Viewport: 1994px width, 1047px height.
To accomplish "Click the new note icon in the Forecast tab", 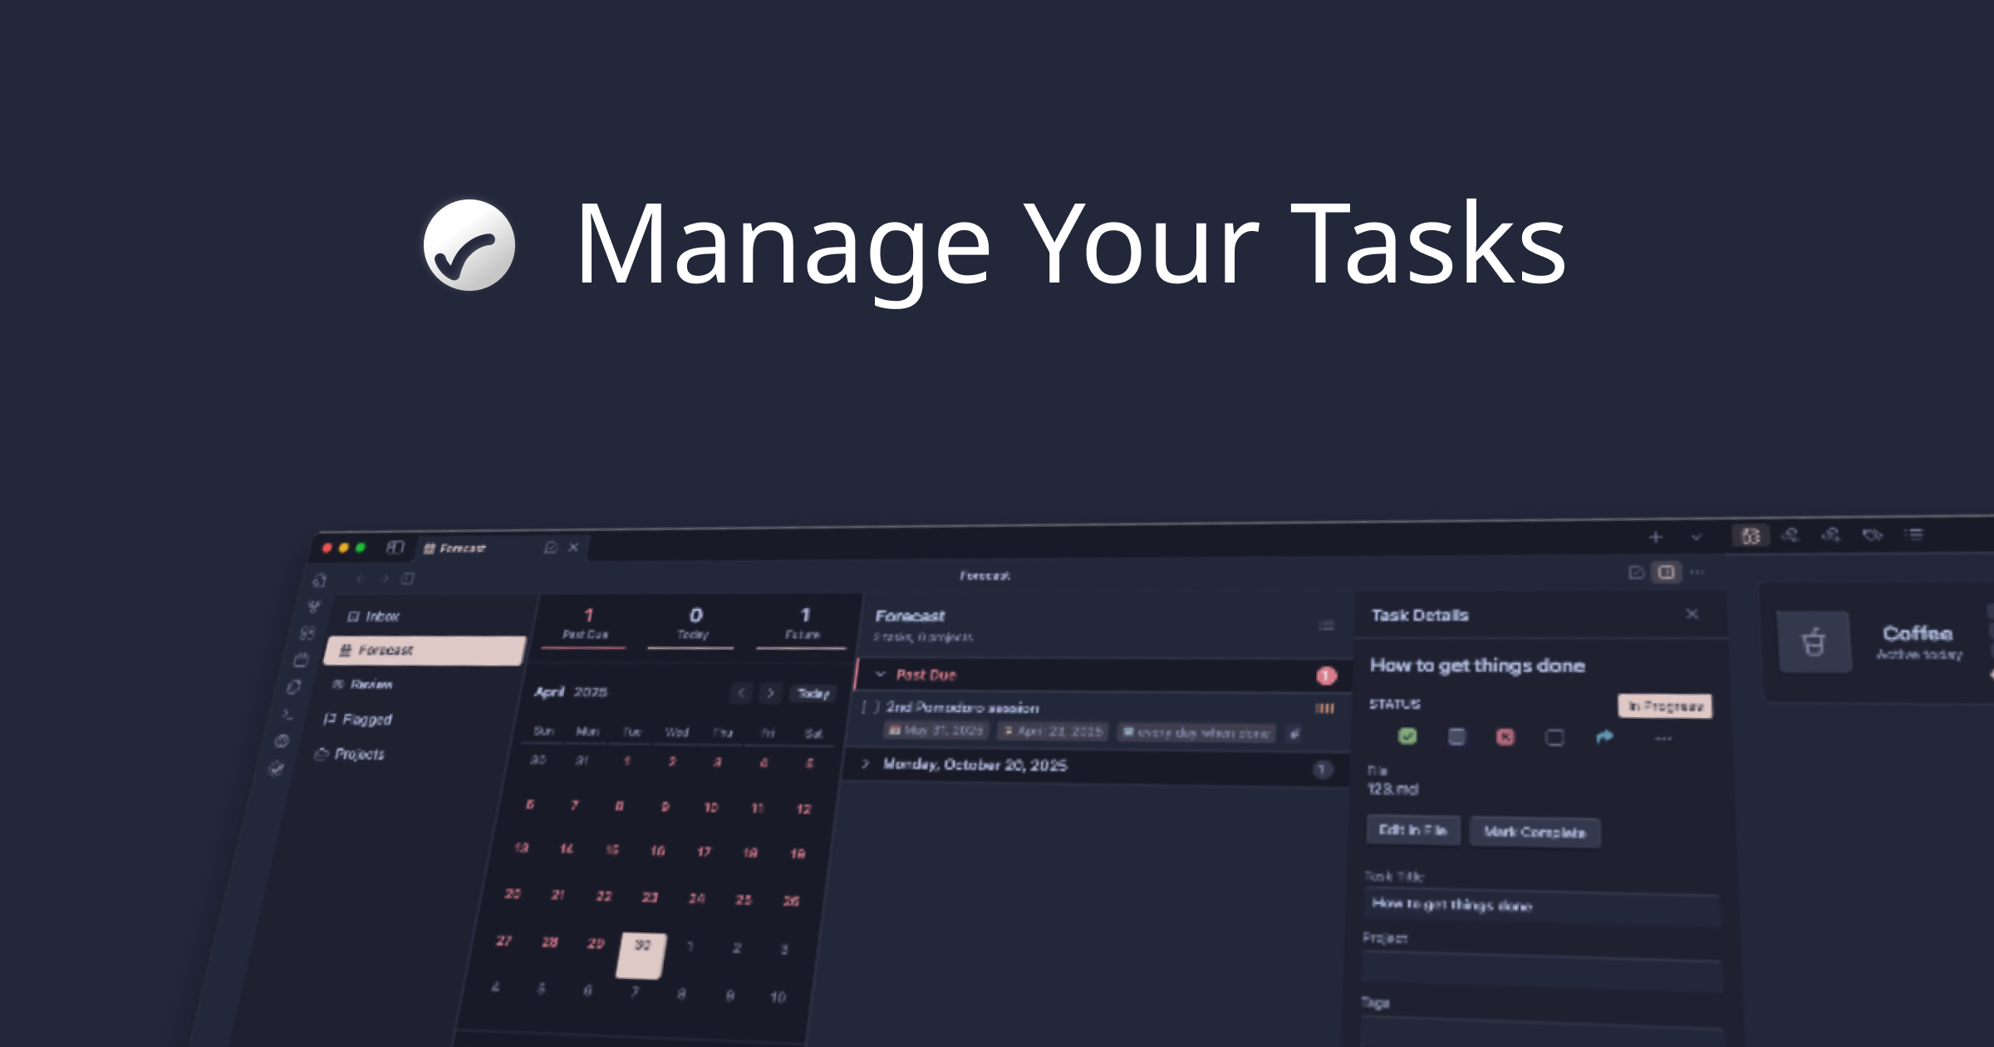I will [550, 547].
